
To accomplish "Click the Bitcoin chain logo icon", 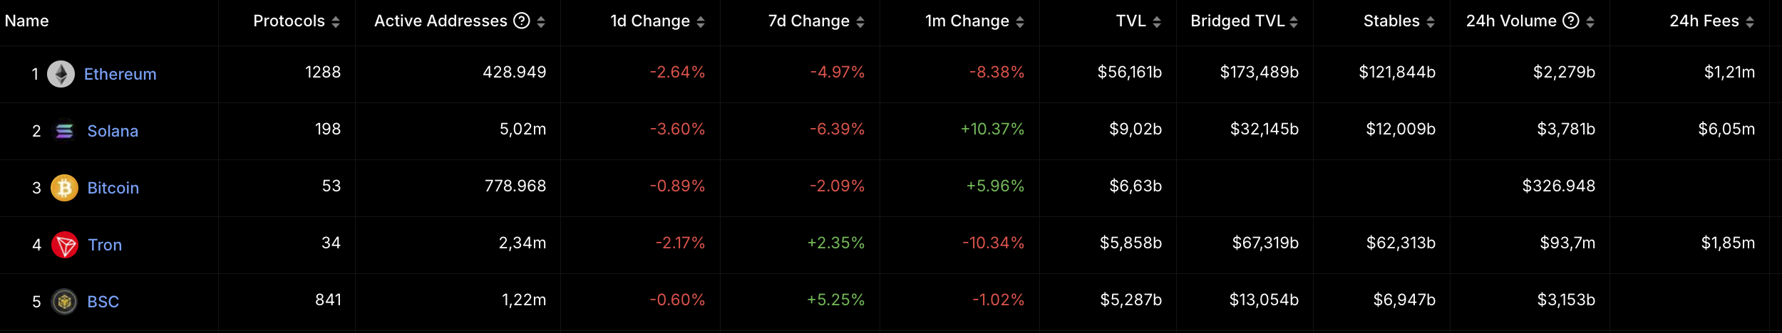I will click(x=64, y=188).
